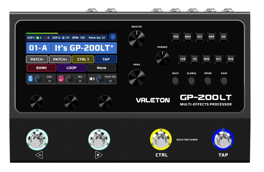The image size is (264, 172).
Task: Click the left-arrow minus icon
Action: pos(39,155)
